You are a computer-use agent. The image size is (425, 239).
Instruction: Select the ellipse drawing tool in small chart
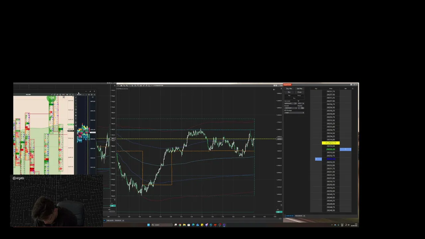pyautogui.click(x=76, y=110)
